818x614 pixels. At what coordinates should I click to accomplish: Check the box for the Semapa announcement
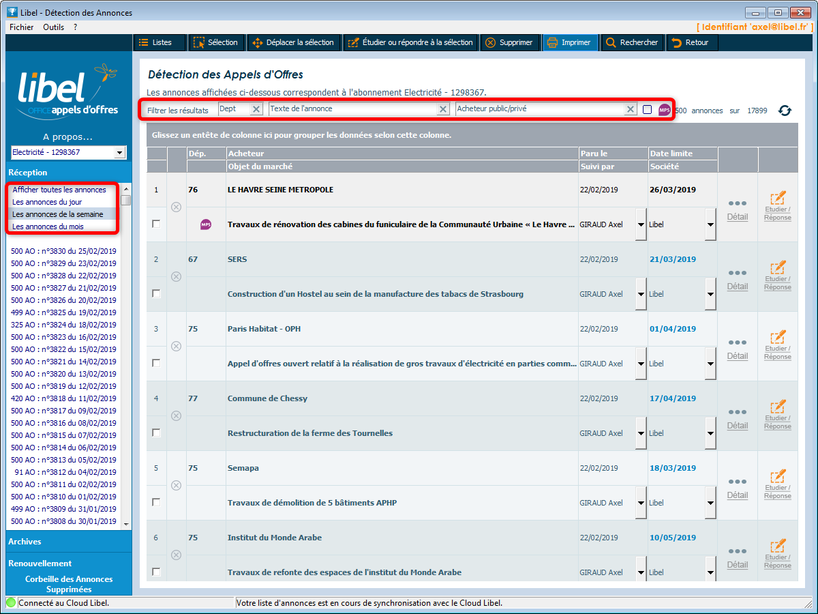coord(156,502)
